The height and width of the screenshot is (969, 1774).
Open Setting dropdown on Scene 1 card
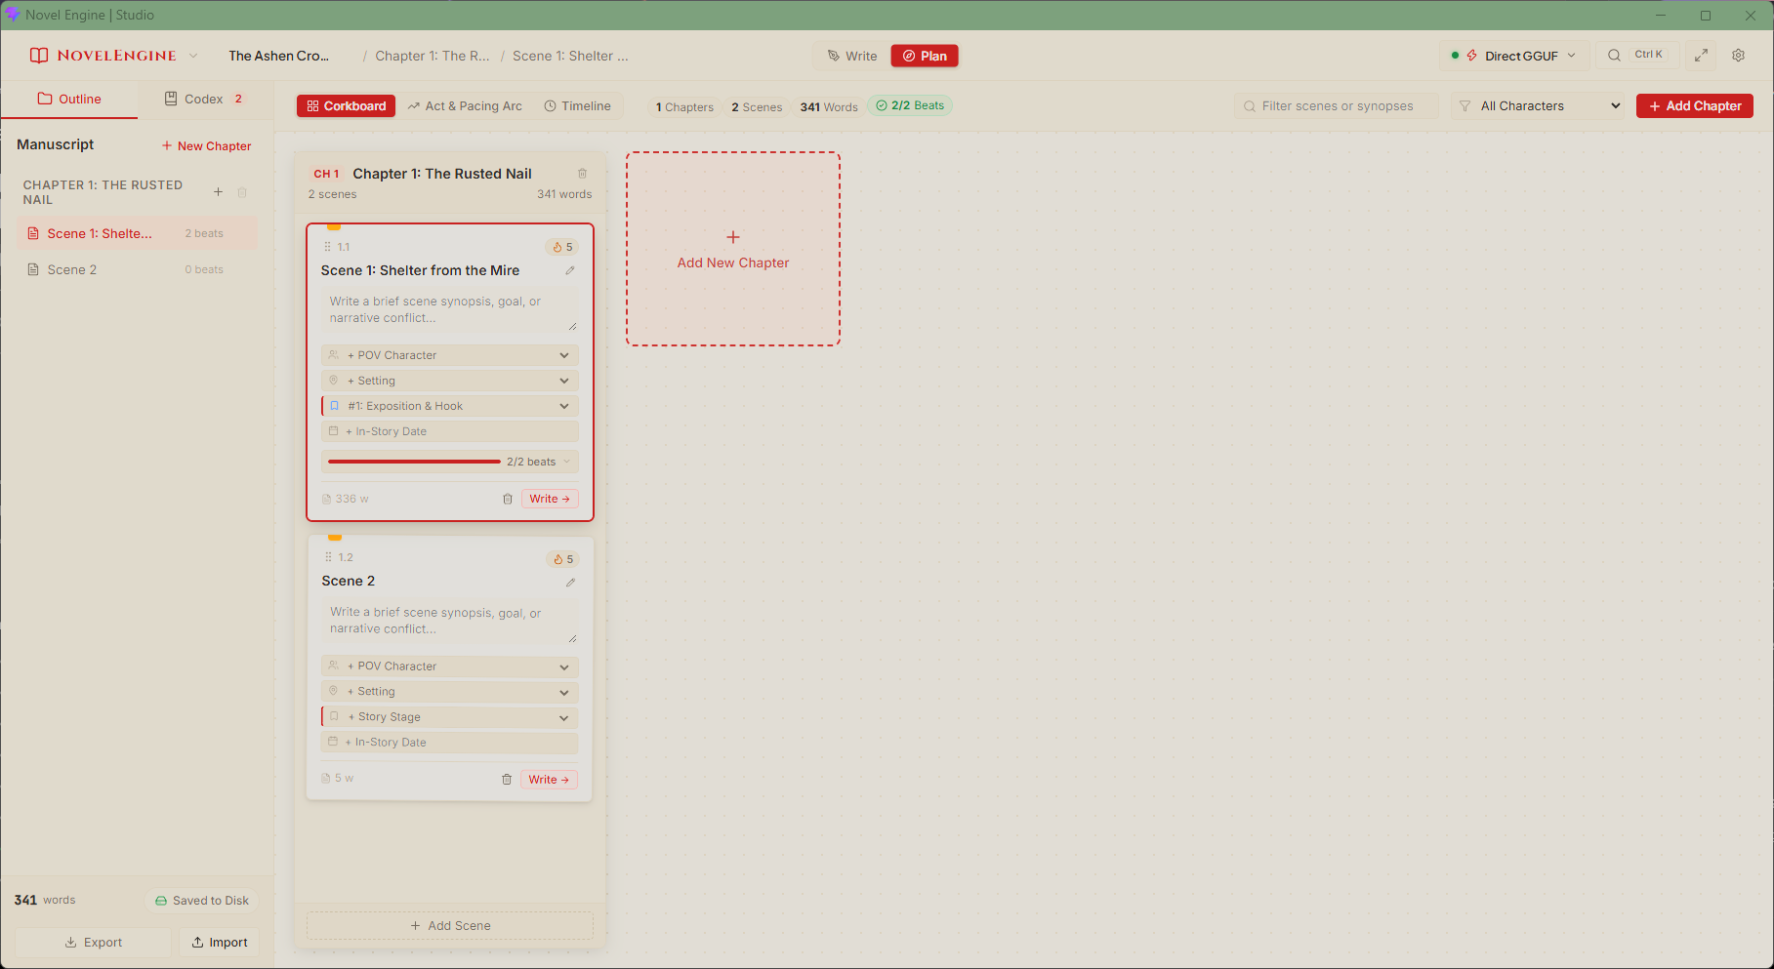tap(450, 381)
